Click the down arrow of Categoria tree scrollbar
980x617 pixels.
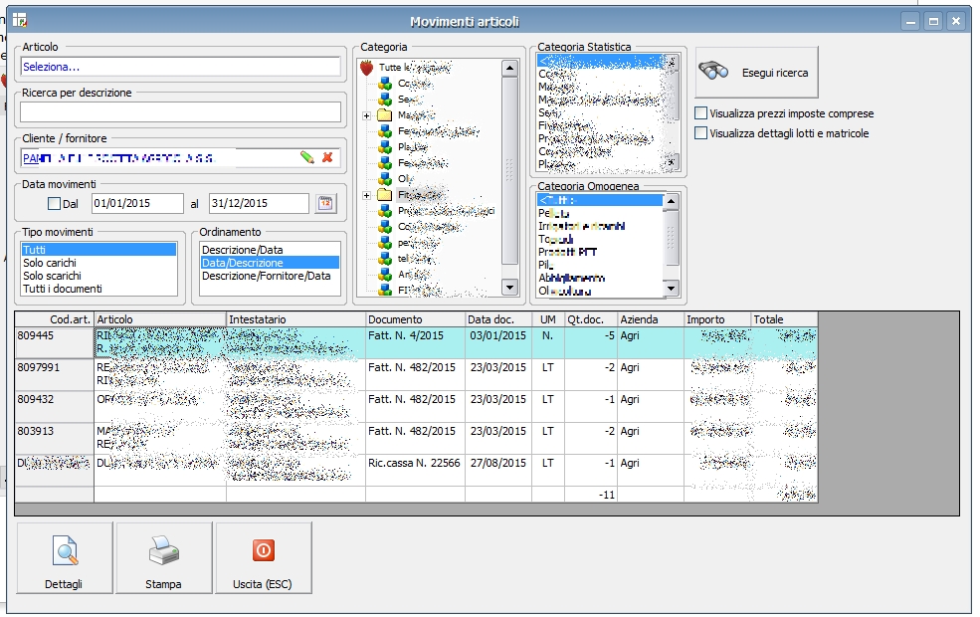(509, 288)
